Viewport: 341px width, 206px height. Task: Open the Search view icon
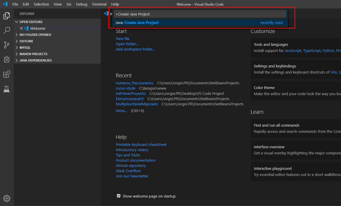(7, 30)
